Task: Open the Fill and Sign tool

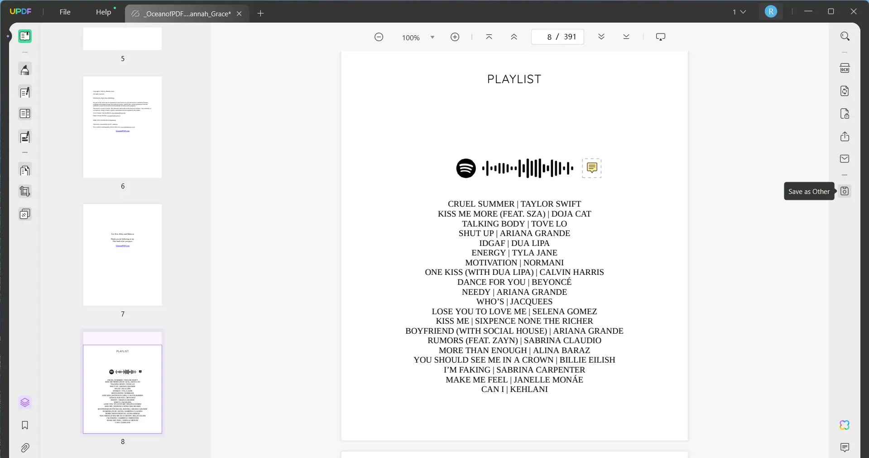Action: click(25, 137)
